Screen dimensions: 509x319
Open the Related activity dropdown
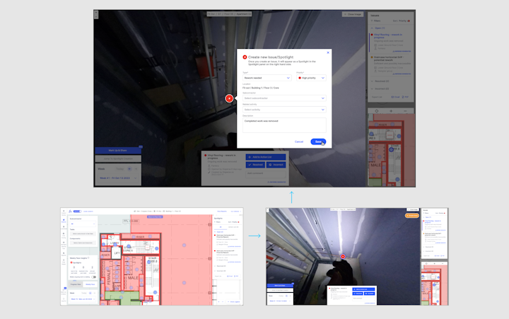coord(283,110)
